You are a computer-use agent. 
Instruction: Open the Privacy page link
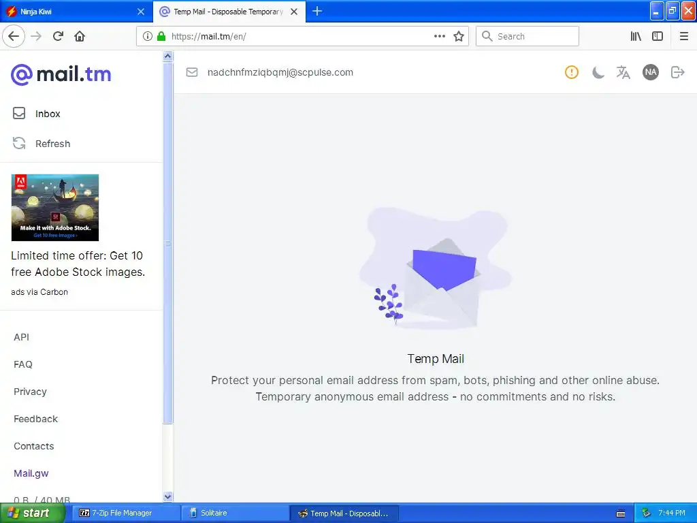click(30, 392)
